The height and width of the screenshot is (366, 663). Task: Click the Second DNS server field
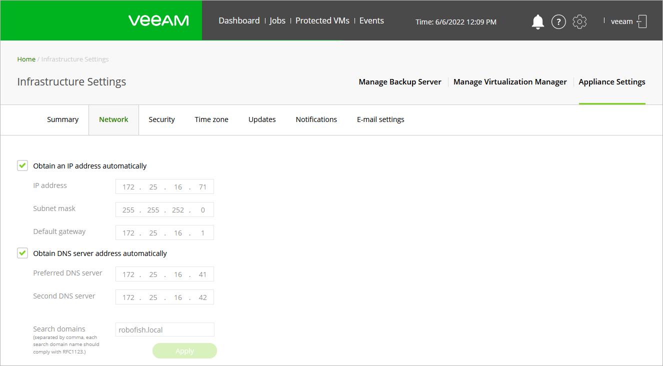coord(164,297)
